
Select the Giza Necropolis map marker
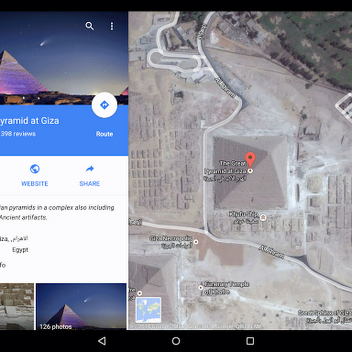pos(196,242)
